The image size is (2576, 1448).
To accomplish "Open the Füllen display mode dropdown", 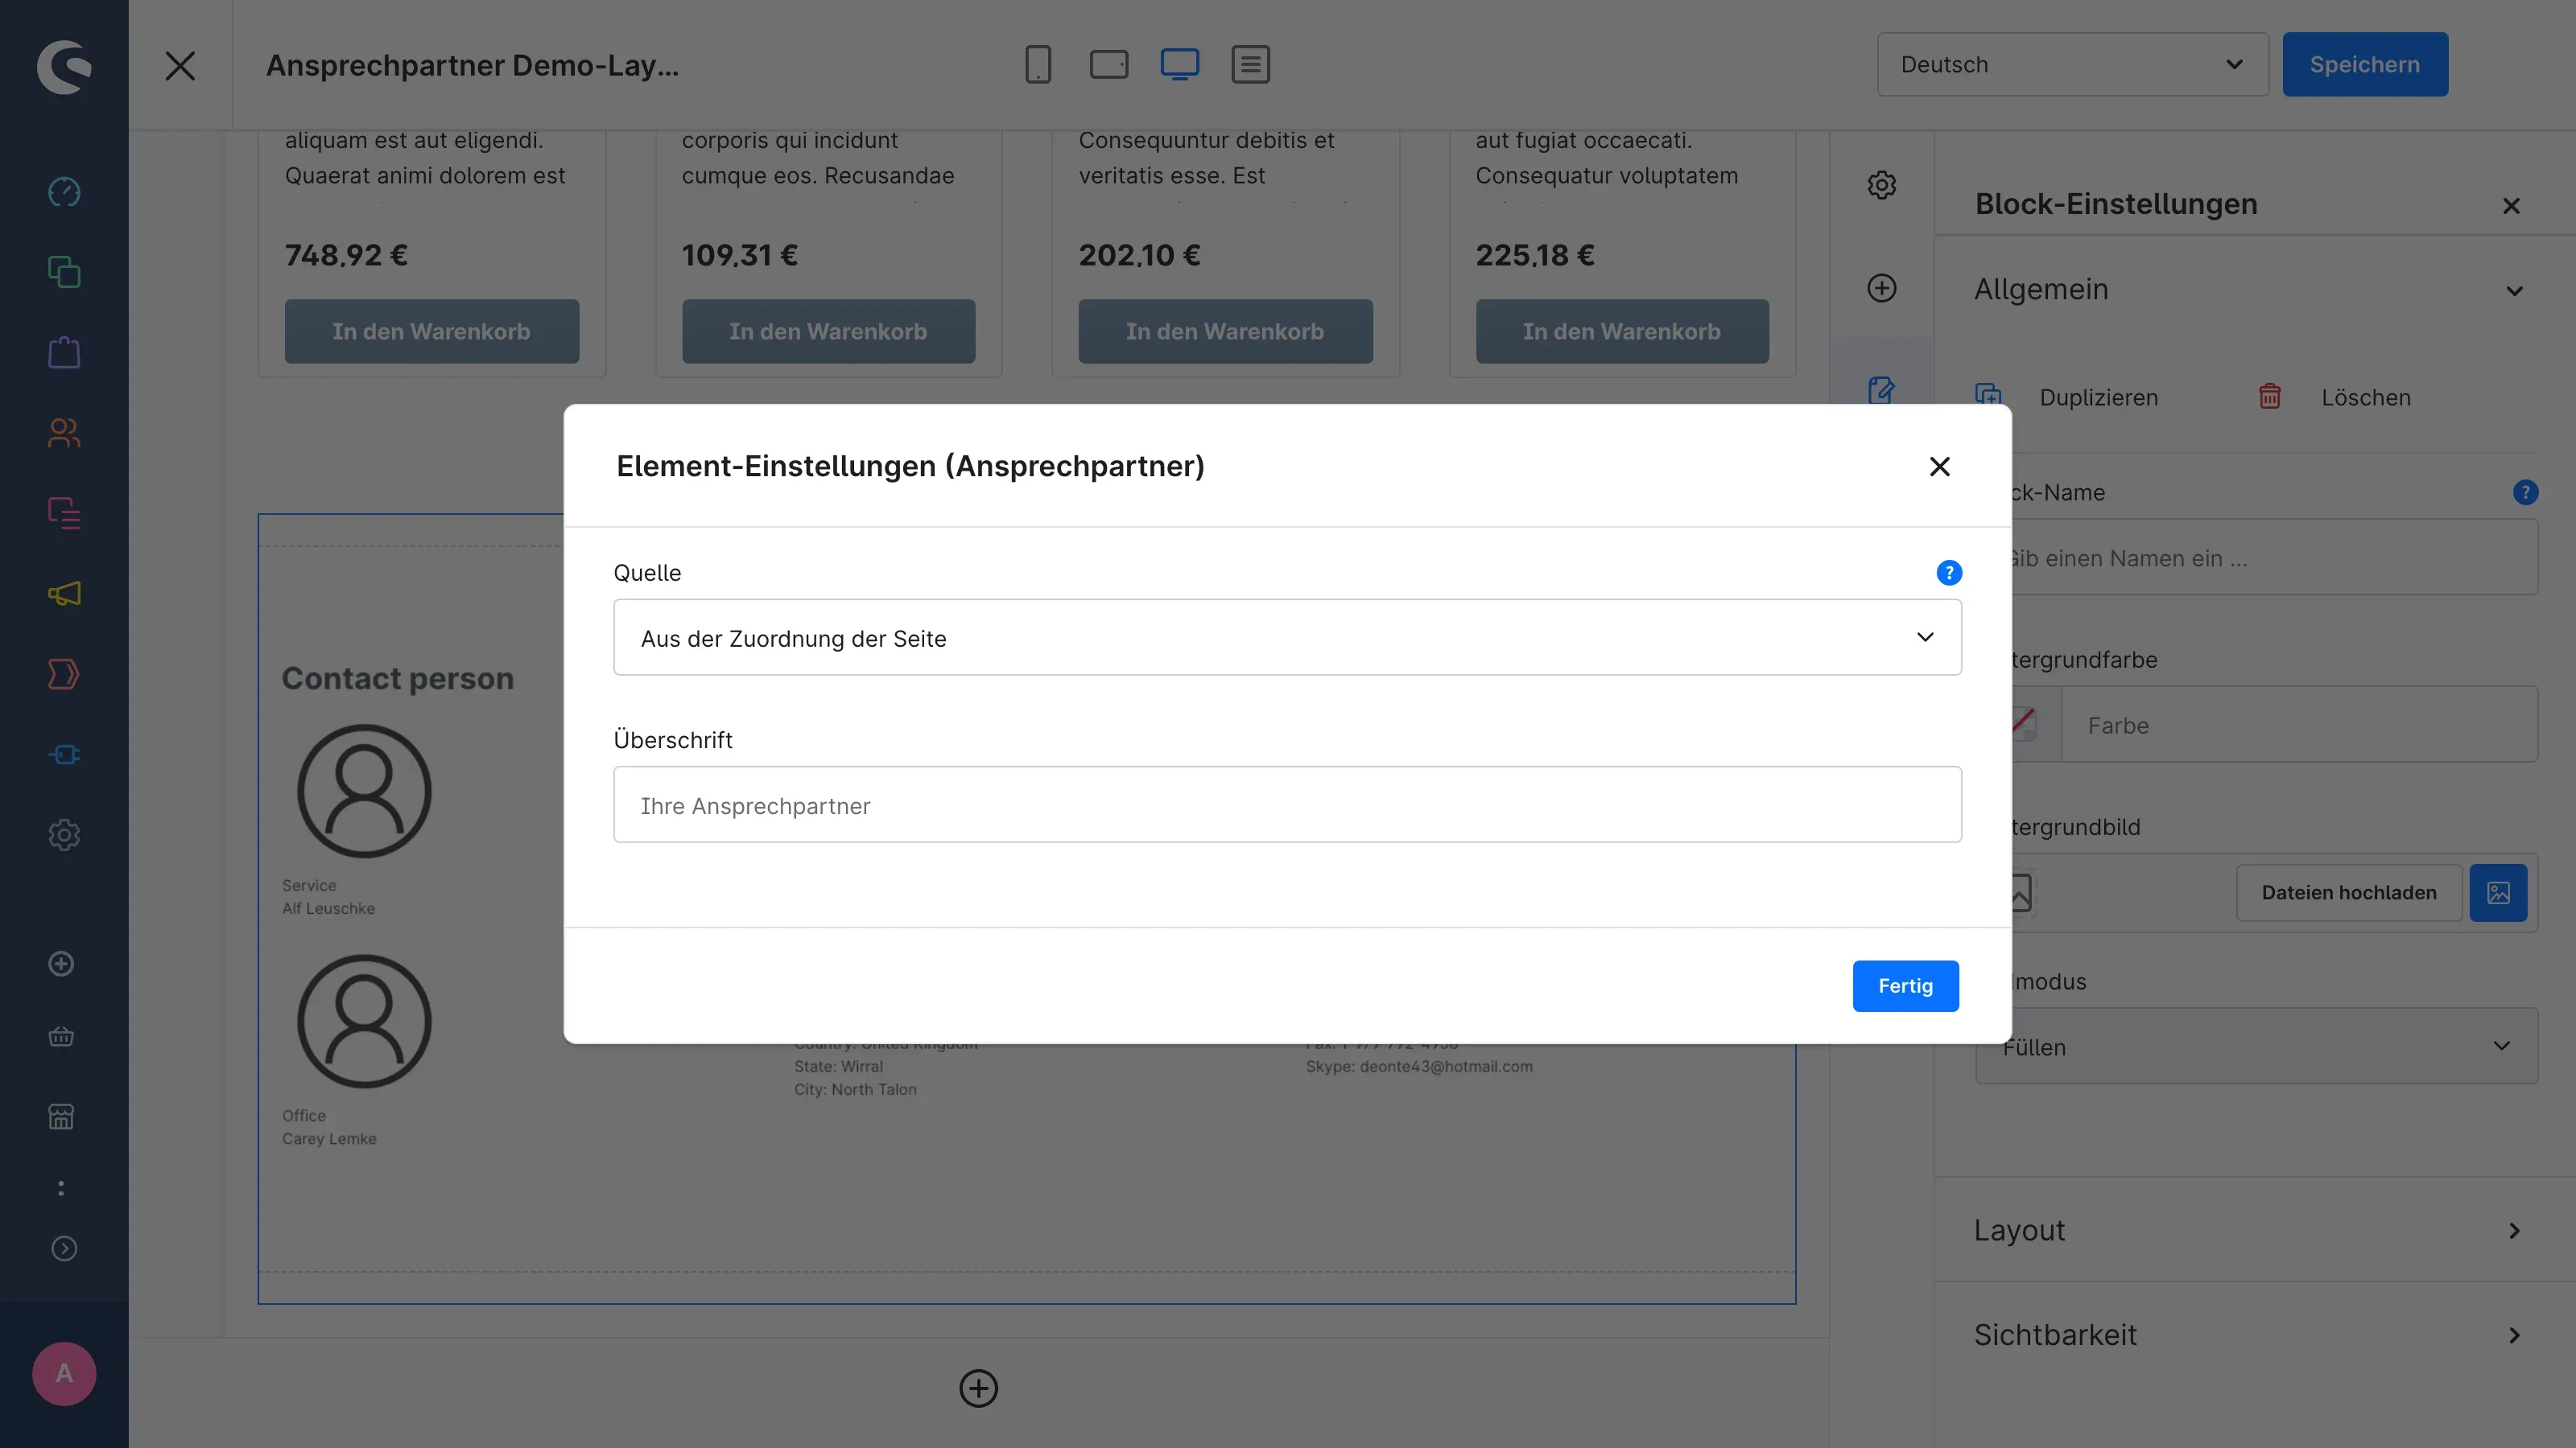I will tap(2256, 1047).
